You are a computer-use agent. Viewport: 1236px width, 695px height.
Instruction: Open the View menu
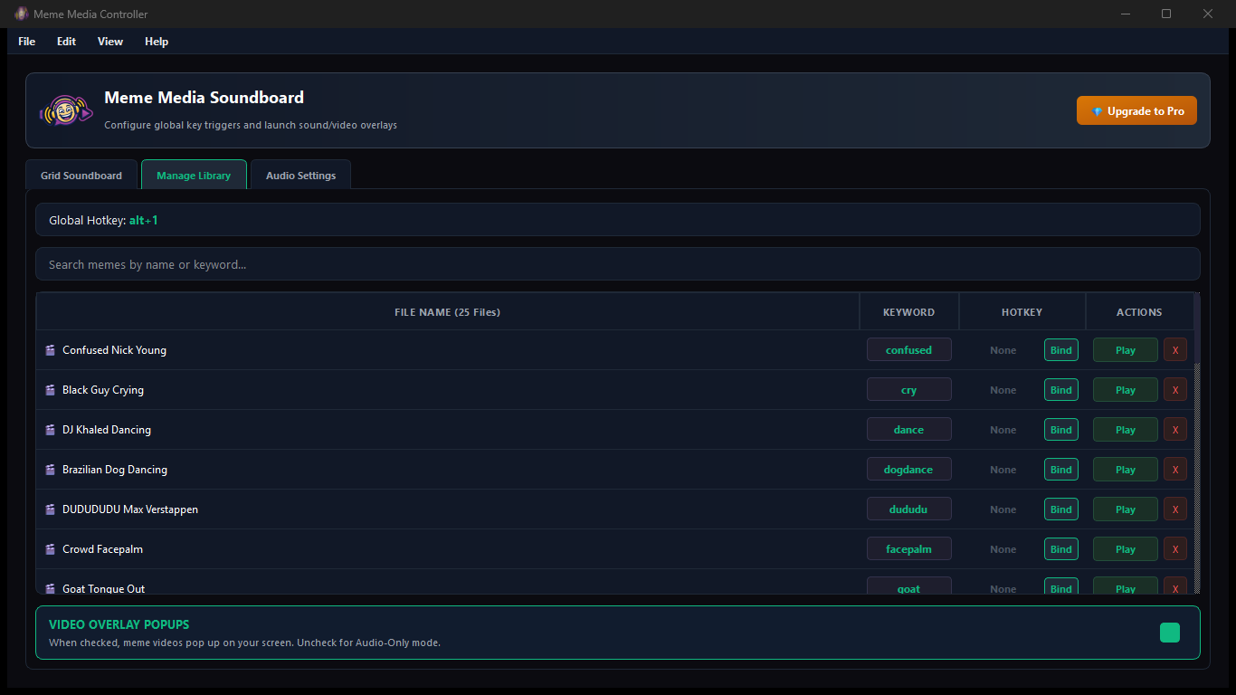[x=110, y=42]
